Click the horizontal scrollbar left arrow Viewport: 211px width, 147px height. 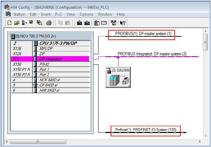[7, 141]
